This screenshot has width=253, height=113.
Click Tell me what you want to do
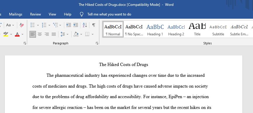[x=109, y=14]
